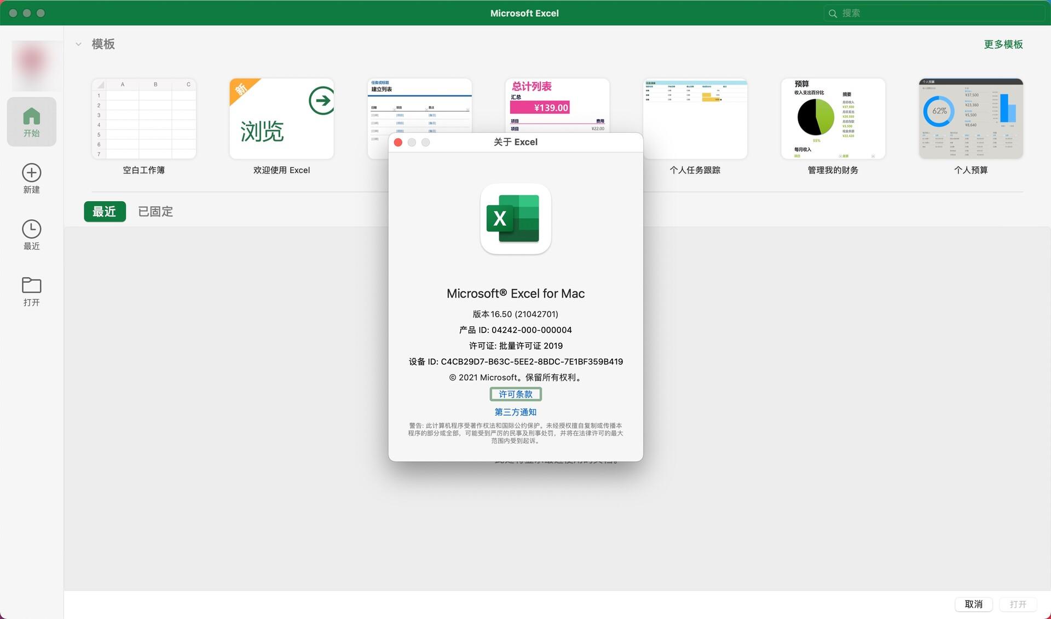
Task: Select the 总计列表 template thumbnail
Action: point(557,105)
